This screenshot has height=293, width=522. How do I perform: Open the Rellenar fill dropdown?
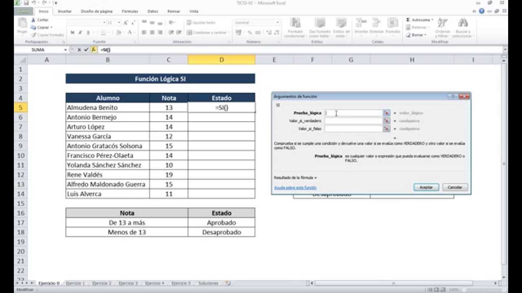pyautogui.click(x=418, y=27)
